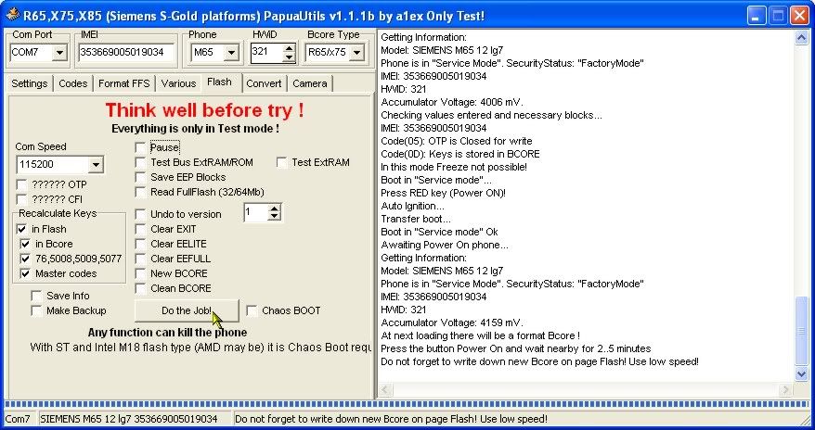Increase HWID value with up arrow

pos(289,49)
